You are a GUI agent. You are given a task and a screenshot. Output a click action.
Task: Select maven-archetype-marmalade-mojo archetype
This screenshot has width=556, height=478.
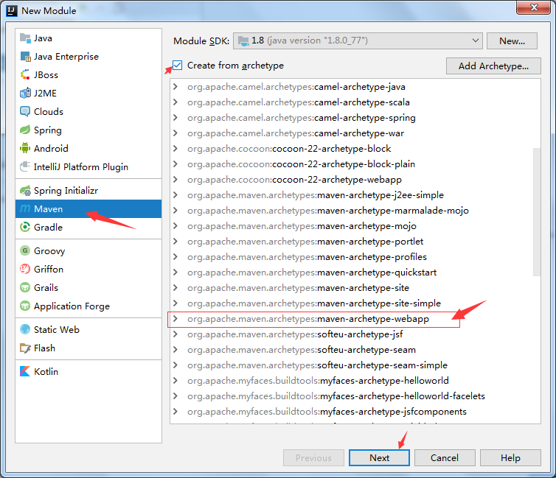[328, 211]
